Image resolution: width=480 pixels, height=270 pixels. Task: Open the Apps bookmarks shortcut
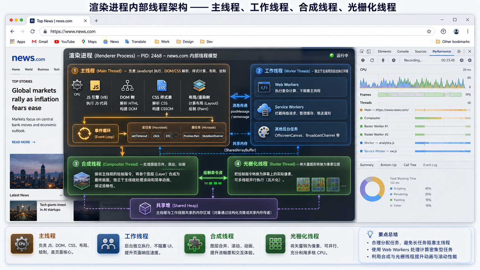point(18,42)
